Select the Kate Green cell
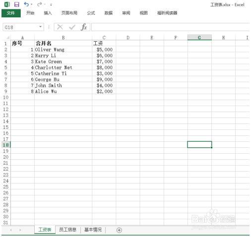Screen dimensions: 251x237 coord(63,61)
